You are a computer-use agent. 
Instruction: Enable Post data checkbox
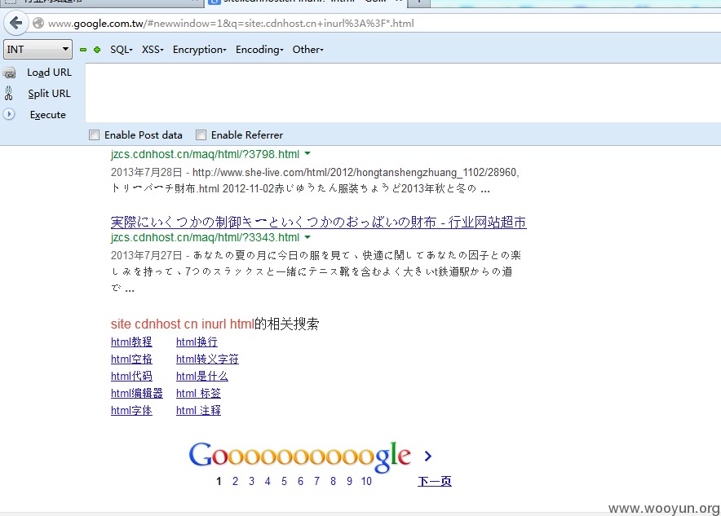pos(95,135)
